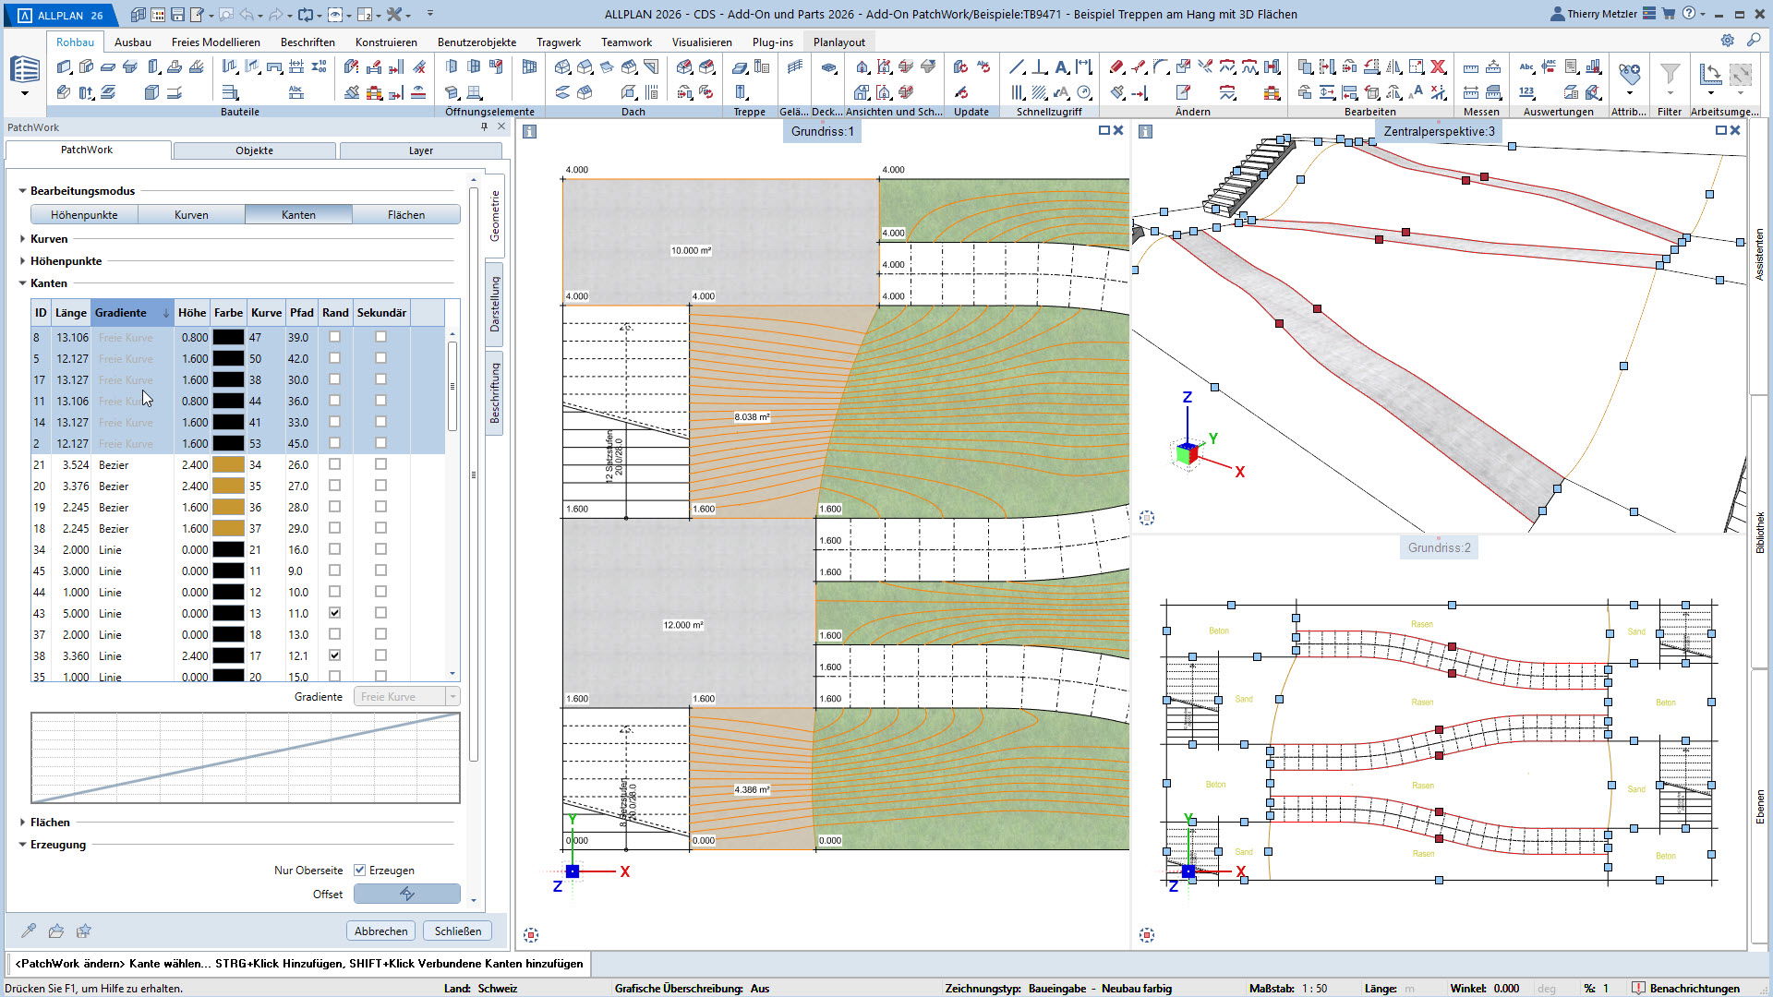Expand the Flächen section
Screen dimensions: 1773x997
click(23, 822)
